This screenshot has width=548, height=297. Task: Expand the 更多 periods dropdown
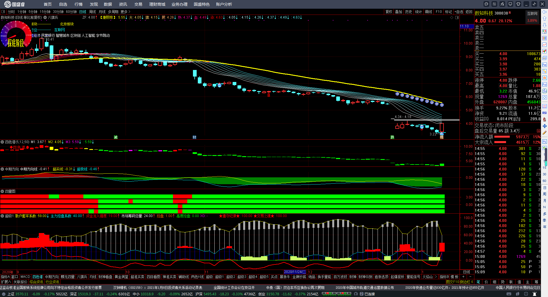pyautogui.click(x=126, y=12)
